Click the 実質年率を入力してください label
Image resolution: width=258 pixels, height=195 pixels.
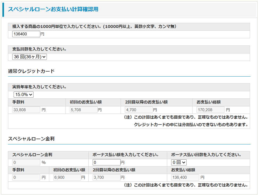(x=39, y=87)
